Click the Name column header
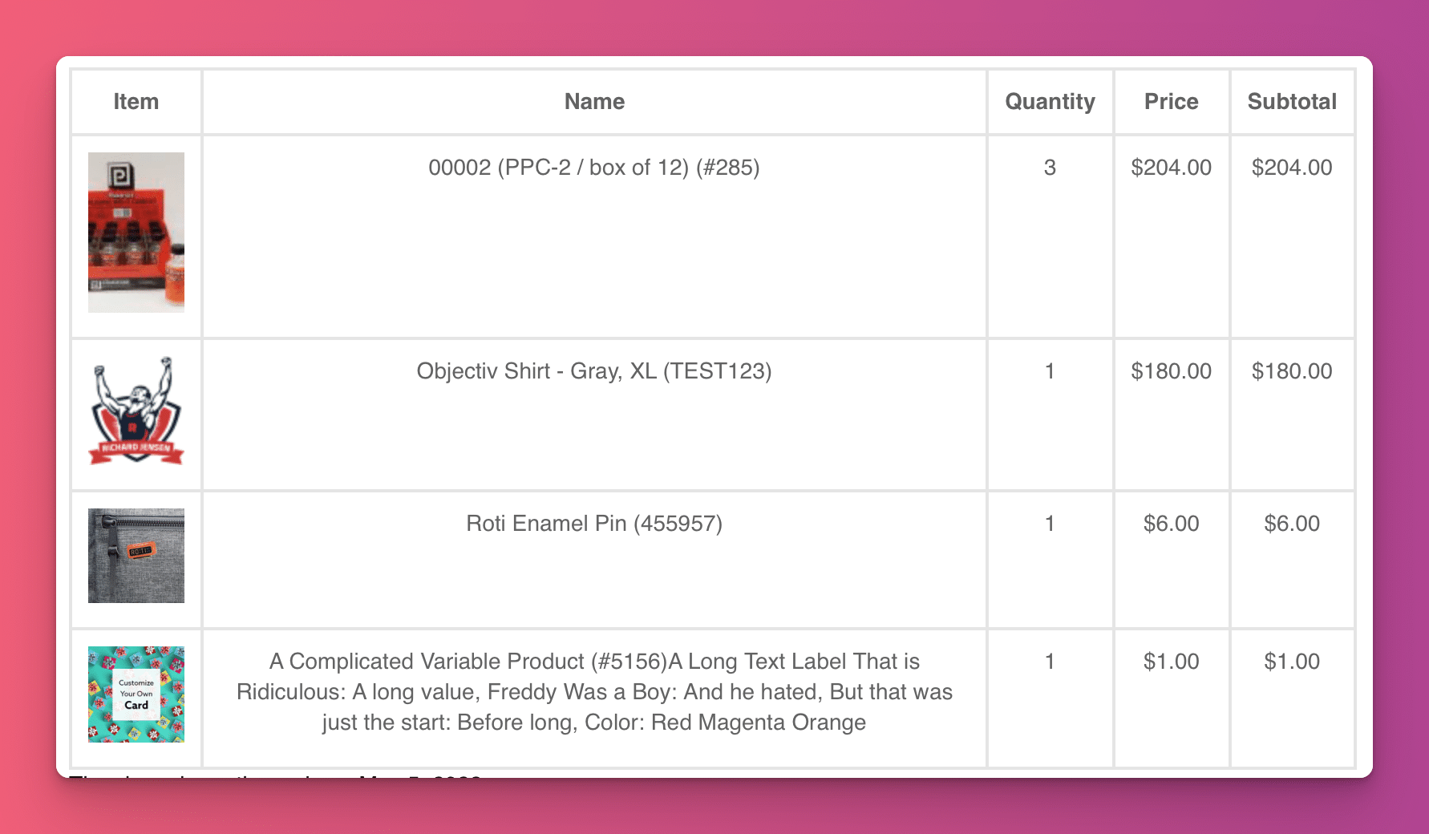Screen dimensions: 1429x834 (594, 102)
